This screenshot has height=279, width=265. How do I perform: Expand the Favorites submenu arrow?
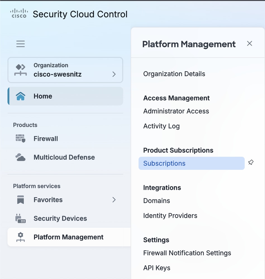[x=114, y=200]
